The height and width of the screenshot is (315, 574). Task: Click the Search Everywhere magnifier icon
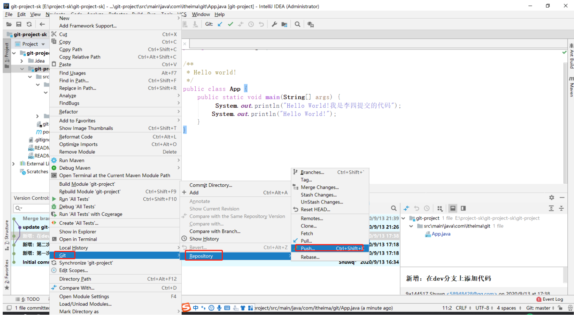298,24
